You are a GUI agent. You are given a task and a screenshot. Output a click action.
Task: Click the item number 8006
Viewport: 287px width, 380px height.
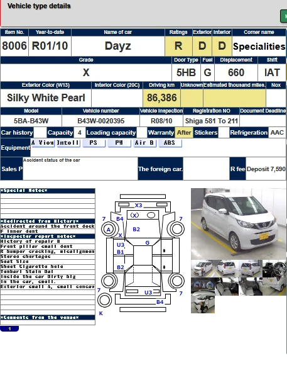click(x=14, y=46)
